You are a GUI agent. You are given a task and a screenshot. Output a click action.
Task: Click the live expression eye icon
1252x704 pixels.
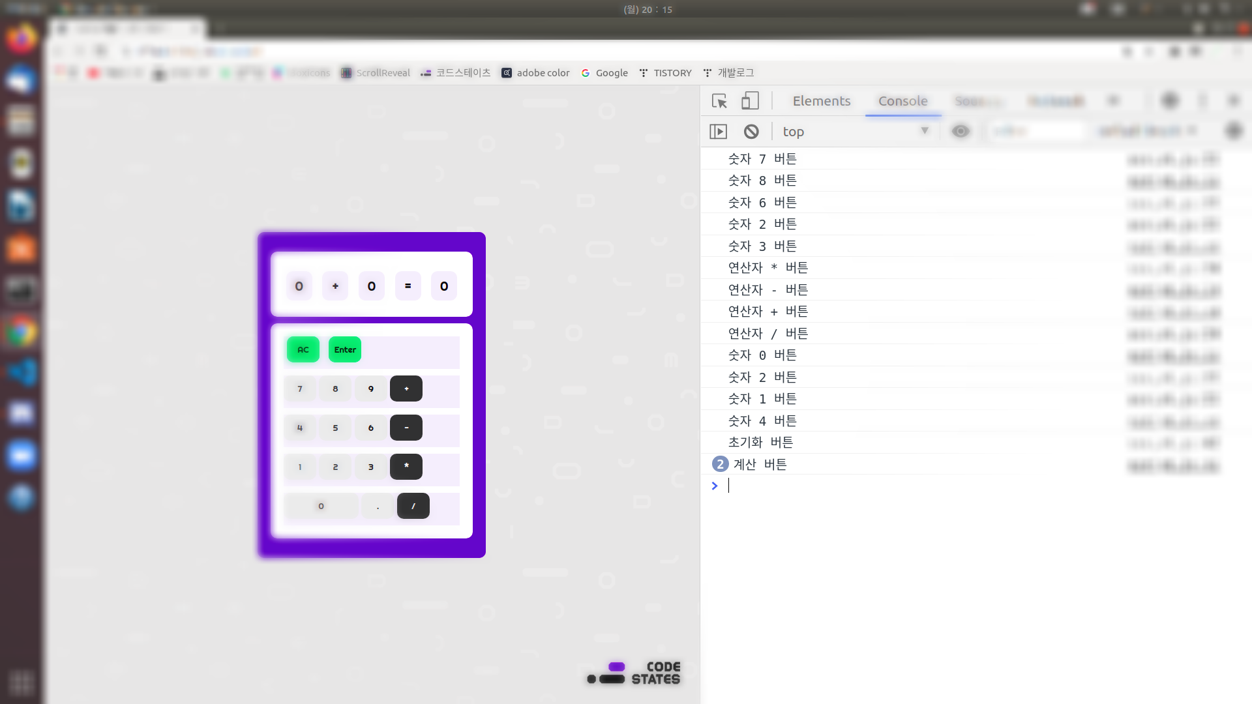(x=960, y=132)
